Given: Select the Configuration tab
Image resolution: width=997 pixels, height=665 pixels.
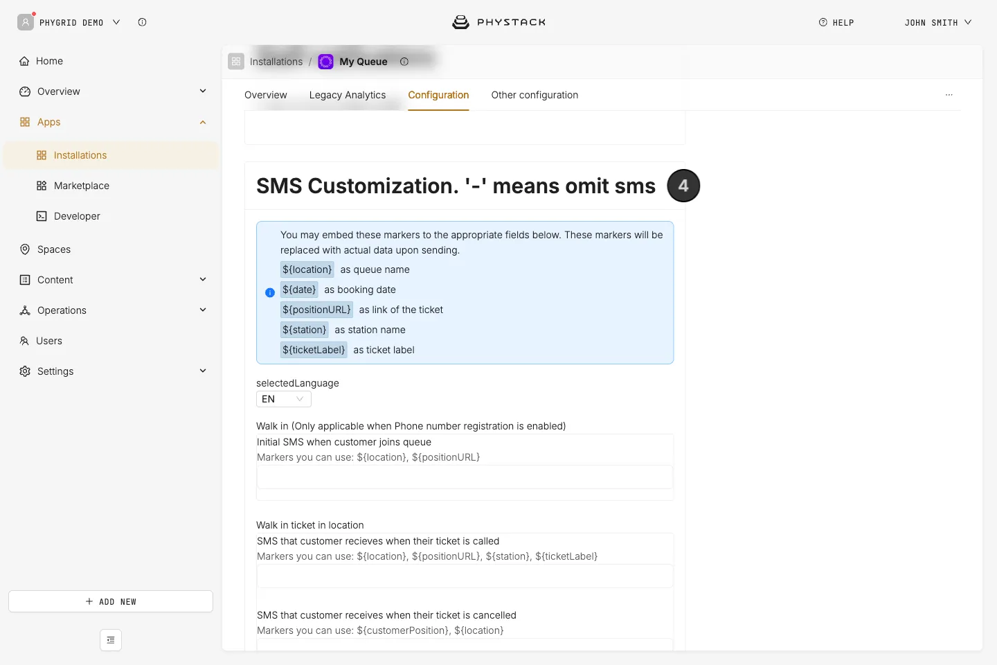Looking at the screenshot, I should pyautogui.click(x=438, y=95).
